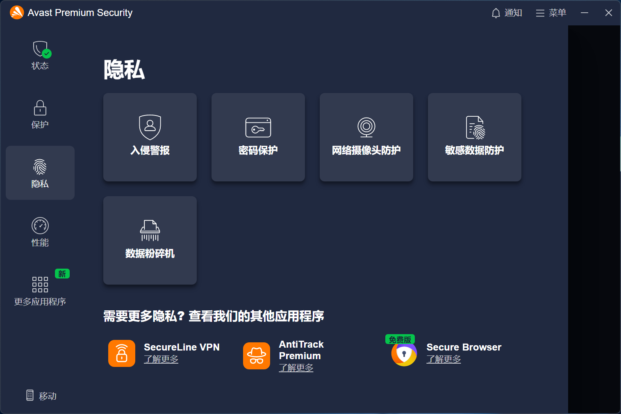Image resolution: width=621 pixels, height=414 pixels.
Task: Switch to the 保护 protection tab
Action: (x=40, y=114)
